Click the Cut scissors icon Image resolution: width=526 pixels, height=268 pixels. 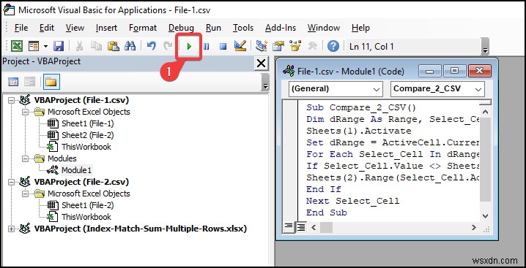(x=80, y=46)
